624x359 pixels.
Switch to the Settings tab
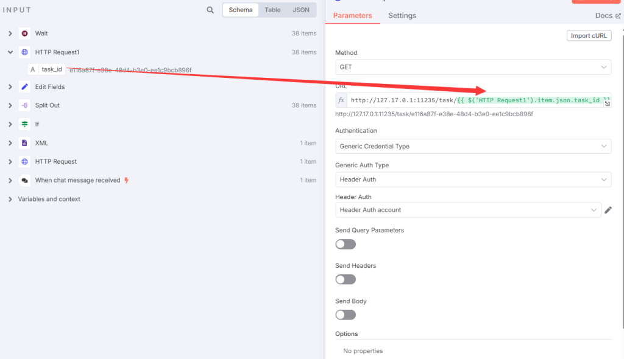pos(402,16)
